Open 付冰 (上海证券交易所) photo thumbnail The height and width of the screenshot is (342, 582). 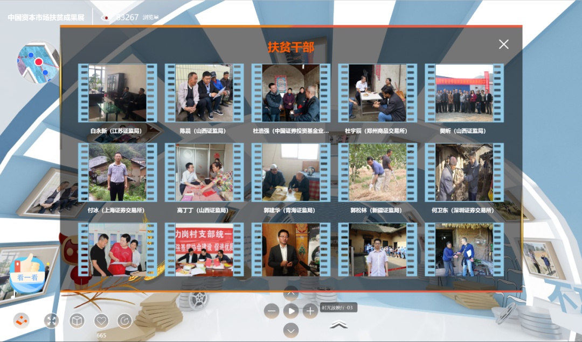117,172
